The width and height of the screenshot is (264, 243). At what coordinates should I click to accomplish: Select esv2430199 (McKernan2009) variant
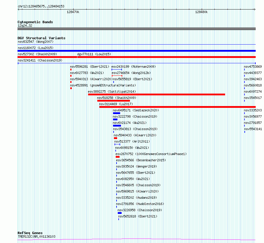pos(133,67)
